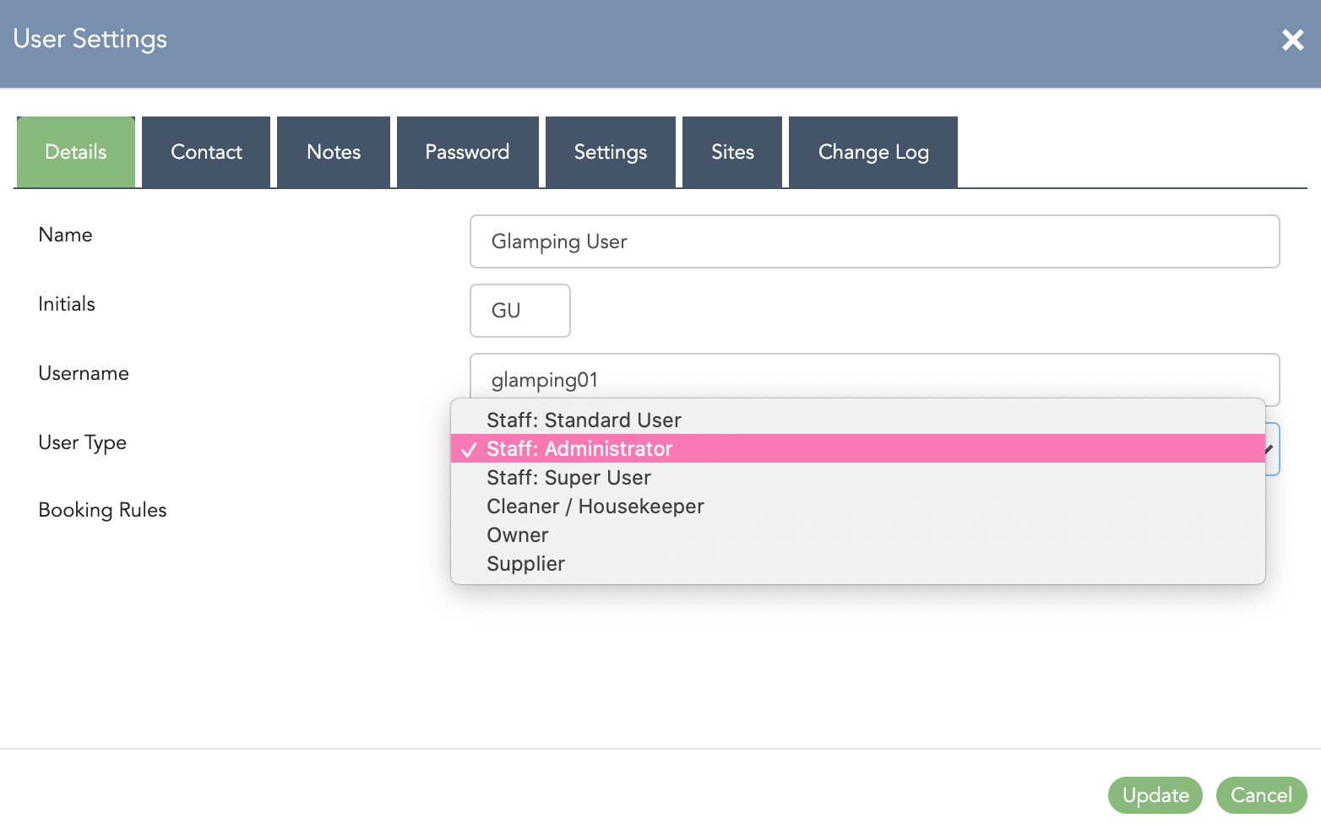Choose Supplier user type

pyautogui.click(x=858, y=563)
